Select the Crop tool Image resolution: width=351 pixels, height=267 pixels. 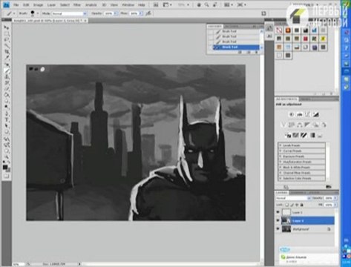(7, 52)
